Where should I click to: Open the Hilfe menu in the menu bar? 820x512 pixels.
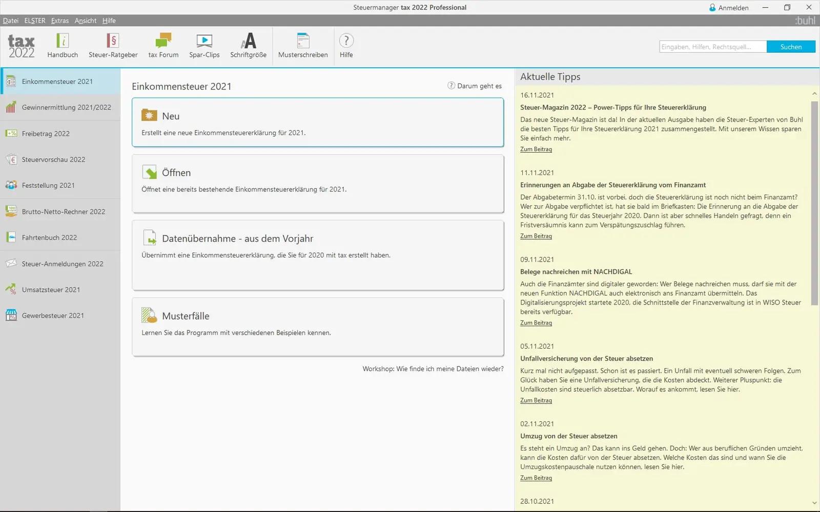[x=109, y=20]
